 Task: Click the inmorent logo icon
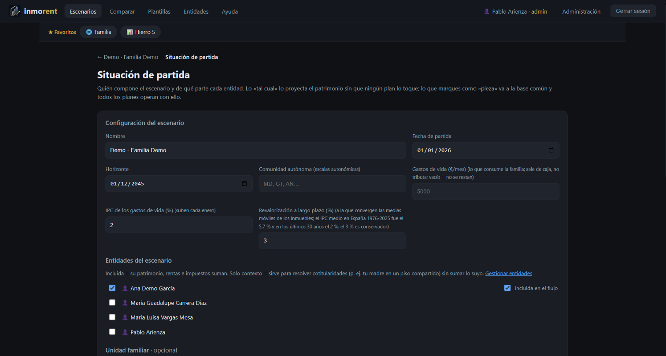[x=15, y=11]
